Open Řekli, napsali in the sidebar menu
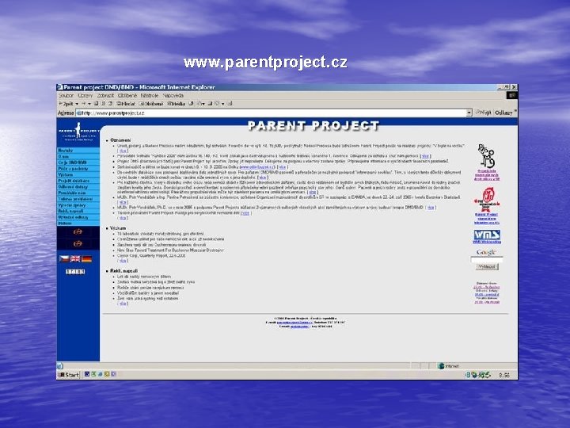Image resolution: width=570 pixels, height=428 pixels. pos(78,211)
